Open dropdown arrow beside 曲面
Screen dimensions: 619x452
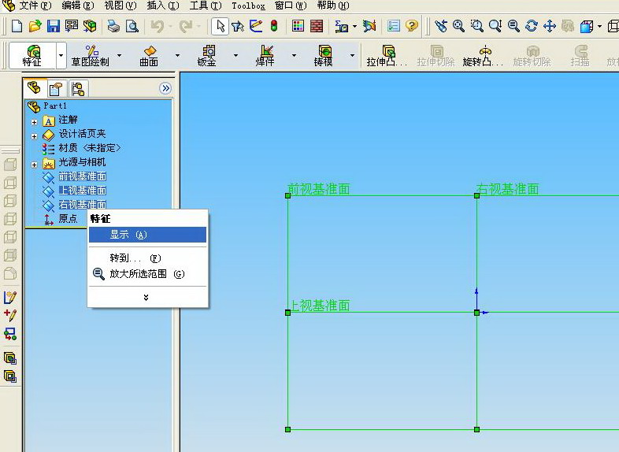[177, 55]
